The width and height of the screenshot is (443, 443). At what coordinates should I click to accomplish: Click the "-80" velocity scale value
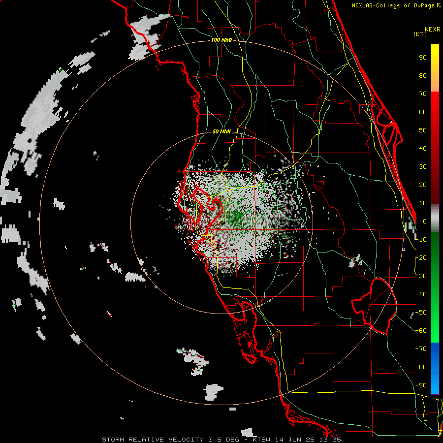[421, 367]
